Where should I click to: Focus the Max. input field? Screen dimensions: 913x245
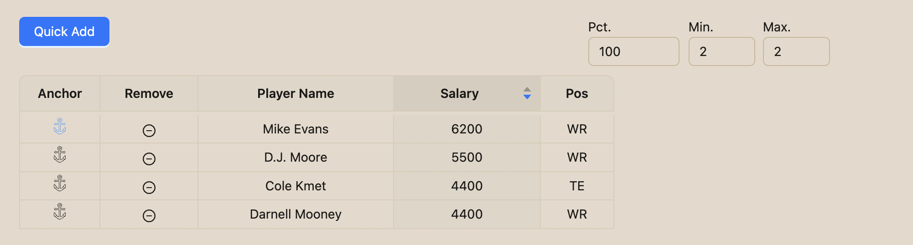[796, 51]
